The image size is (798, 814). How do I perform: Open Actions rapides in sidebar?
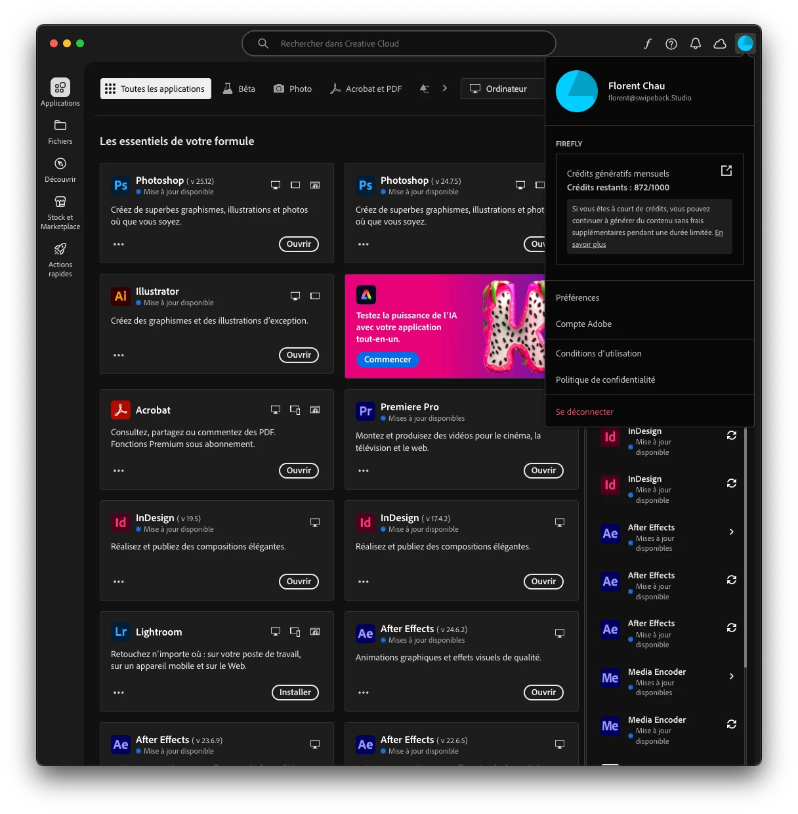pos(60,259)
